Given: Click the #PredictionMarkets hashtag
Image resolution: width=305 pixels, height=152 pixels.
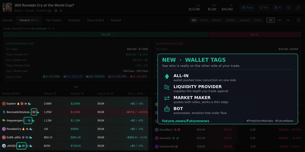Looking at the screenshot, I should tap(260, 121).
